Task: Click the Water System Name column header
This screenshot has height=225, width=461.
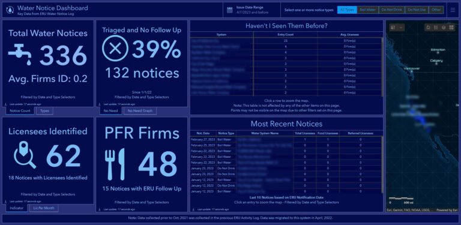Action: (265, 133)
